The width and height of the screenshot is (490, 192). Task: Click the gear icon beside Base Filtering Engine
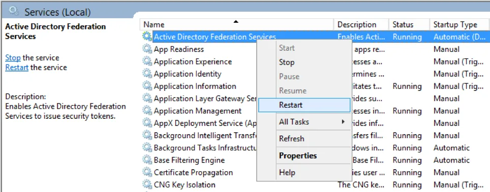[147, 160]
